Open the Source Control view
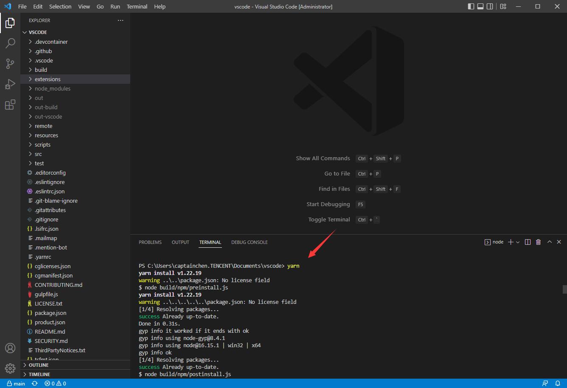Screen dimensions: 567x388 pos(10,64)
